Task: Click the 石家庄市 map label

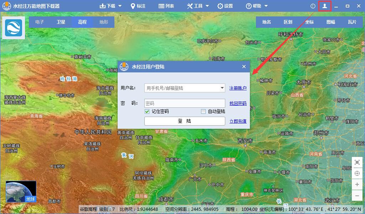Action: pyautogui.click(x=348, y=85)
